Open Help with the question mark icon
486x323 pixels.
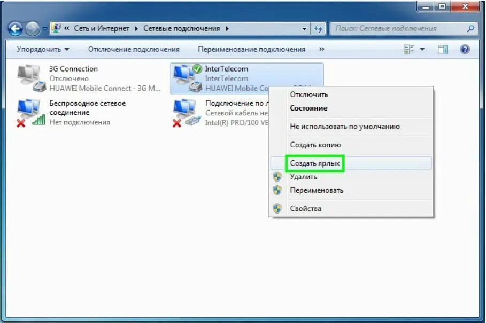click(465, 49)
